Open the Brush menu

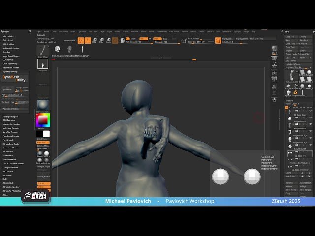click(x=47, y=31)
